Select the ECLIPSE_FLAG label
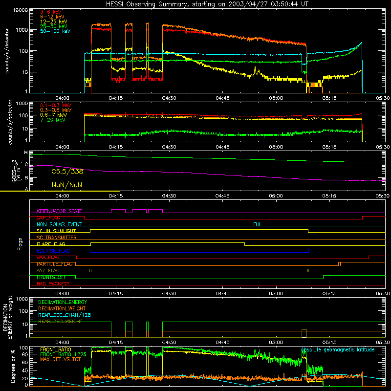 pos(53,251)
